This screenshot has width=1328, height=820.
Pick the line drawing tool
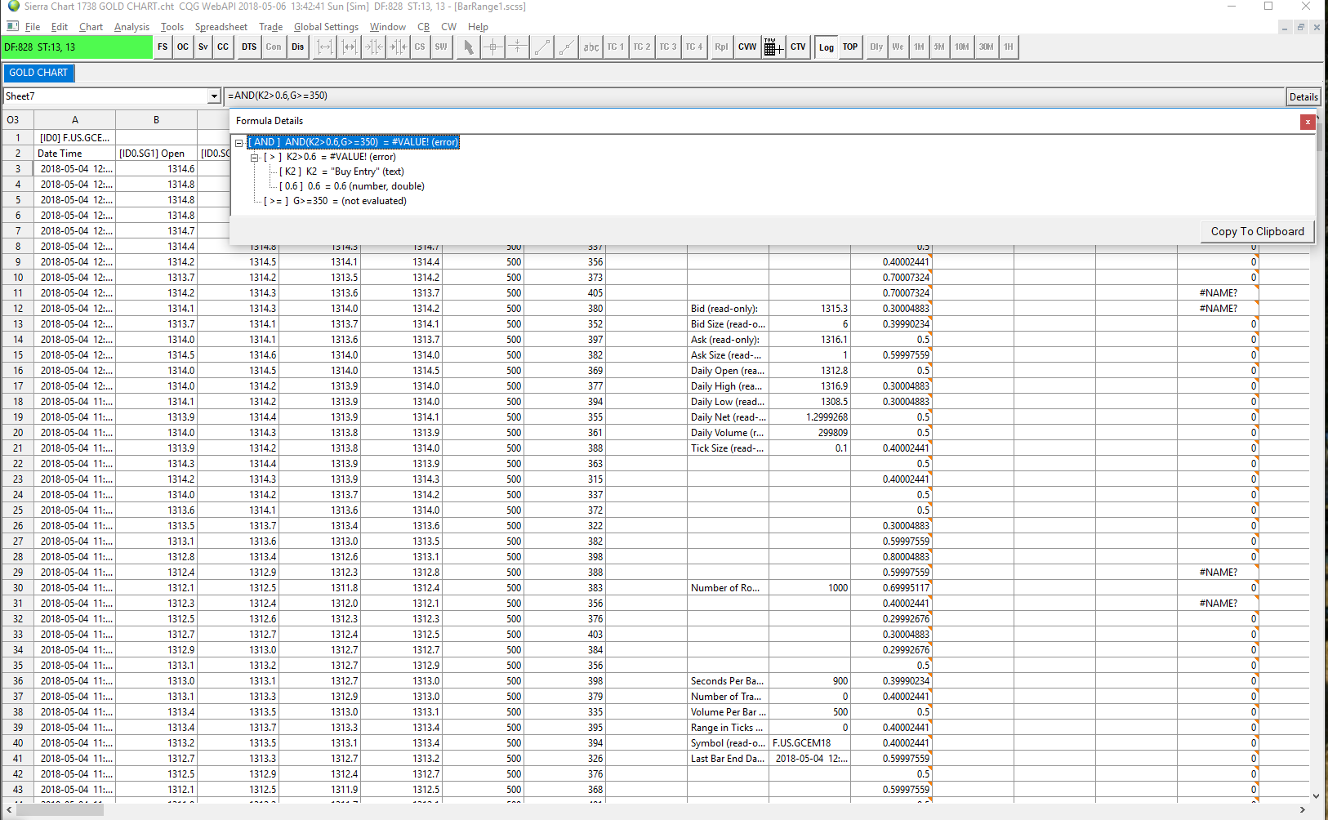point(542,47)
